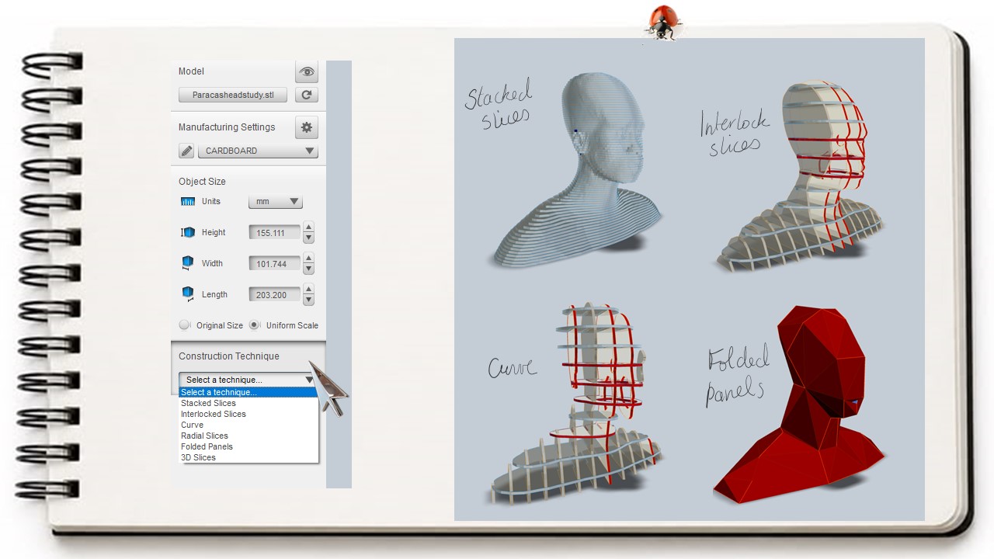This screenshot has height=559, width=994.
Task: Click the 'Model' section label
Action: 191,71
